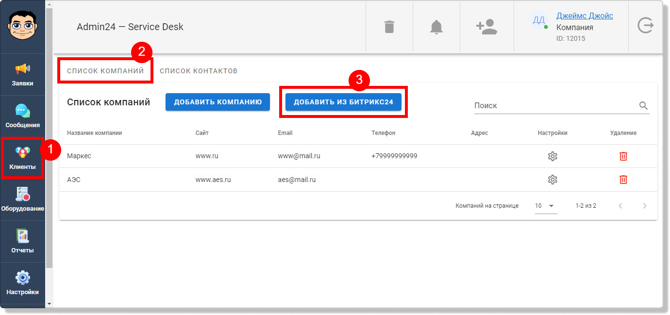
Task: Click the www.ru site cell
Action: (x=206, y=156)
